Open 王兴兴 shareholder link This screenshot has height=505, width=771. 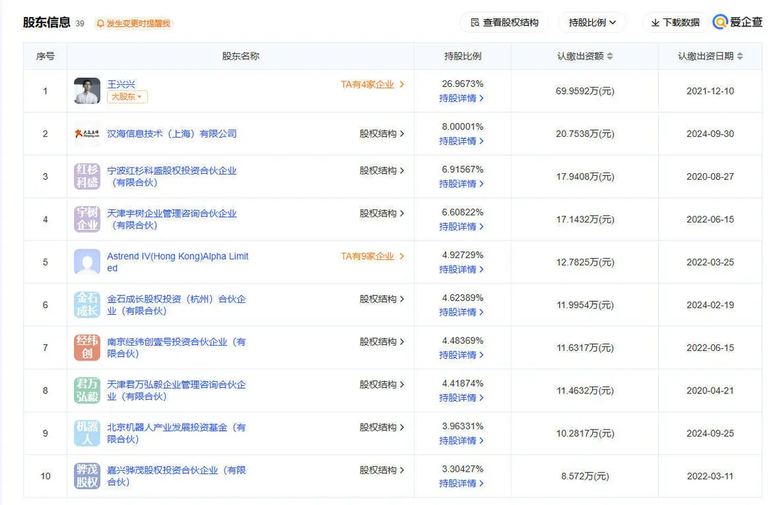coord(121,84)
